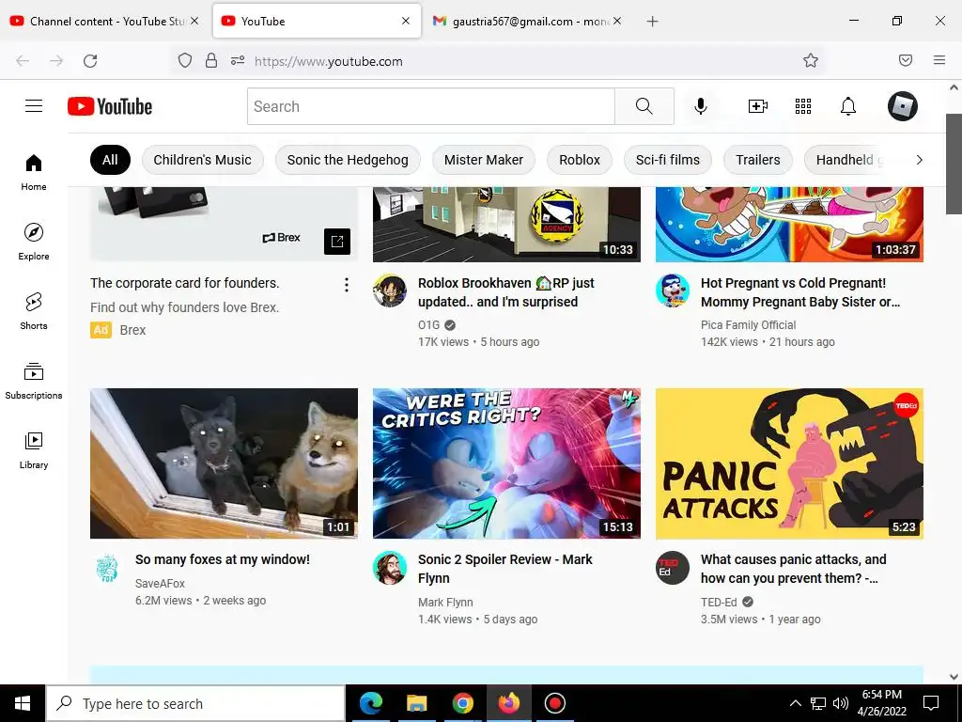The image size is (962, 722).
Task: Open a new browser tab
Action: 652,22
